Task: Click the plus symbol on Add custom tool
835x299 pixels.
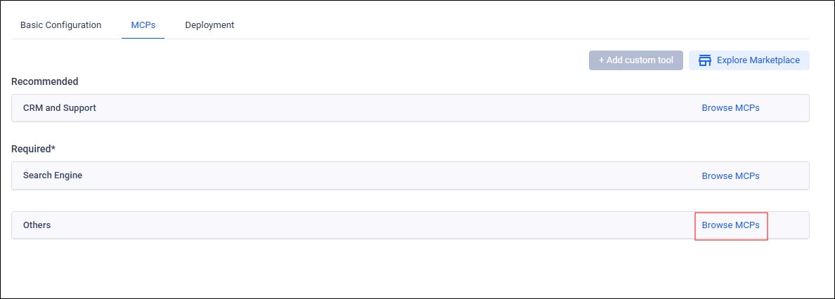Action: (x=602, y=60)
